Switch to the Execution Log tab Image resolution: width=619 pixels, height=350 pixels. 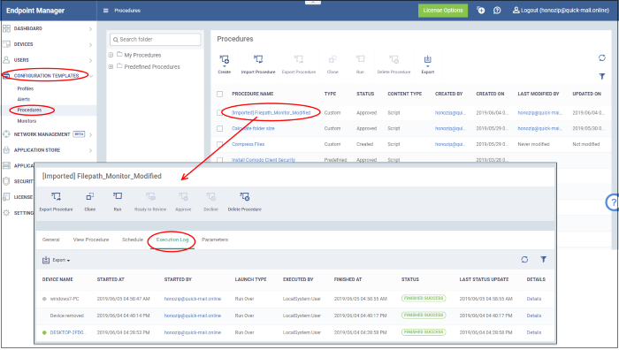tap(172, 240)
